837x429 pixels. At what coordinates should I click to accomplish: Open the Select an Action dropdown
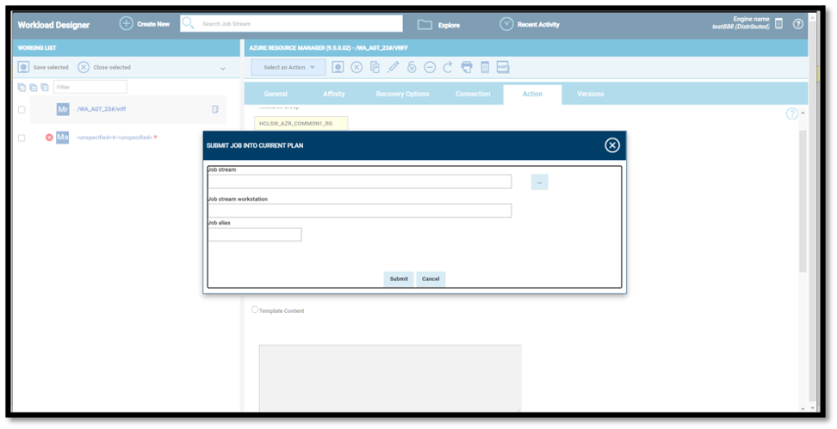point(288,67)
